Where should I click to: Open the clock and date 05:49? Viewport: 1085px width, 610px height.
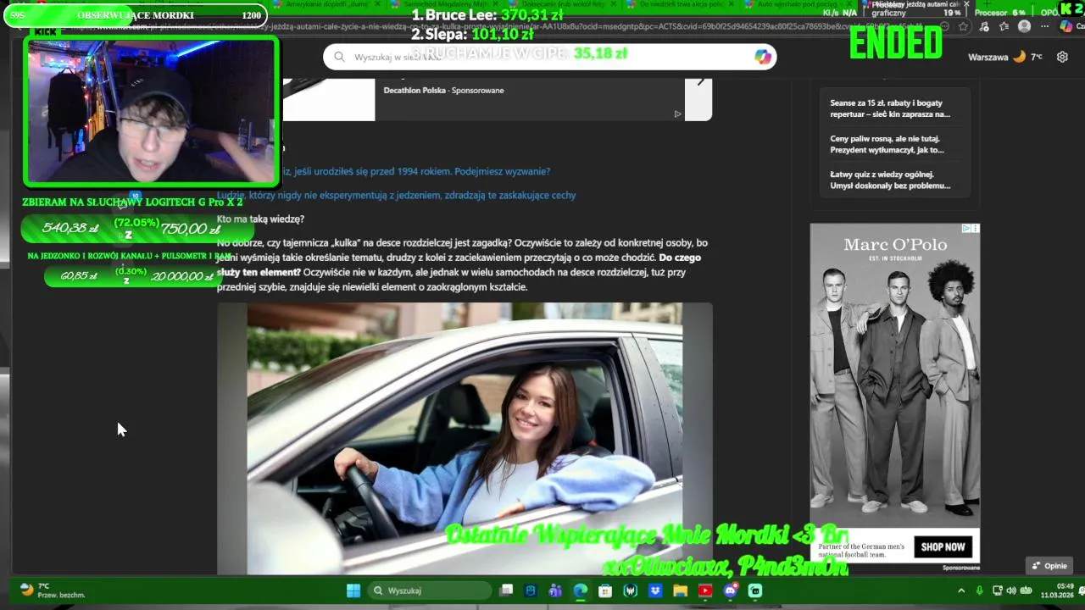pyautogui.click(x=1057, y=591)
